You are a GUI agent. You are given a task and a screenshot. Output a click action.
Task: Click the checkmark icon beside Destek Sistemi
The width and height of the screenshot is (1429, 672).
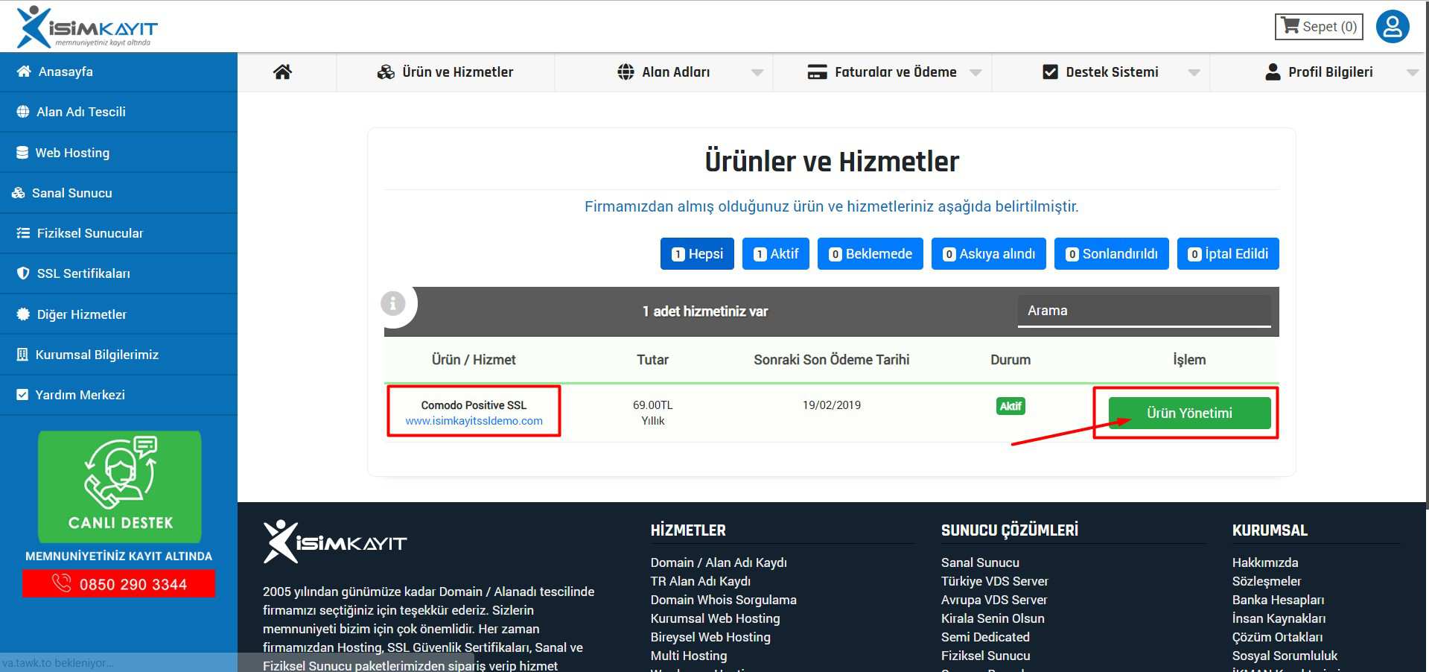(1050, 72)
